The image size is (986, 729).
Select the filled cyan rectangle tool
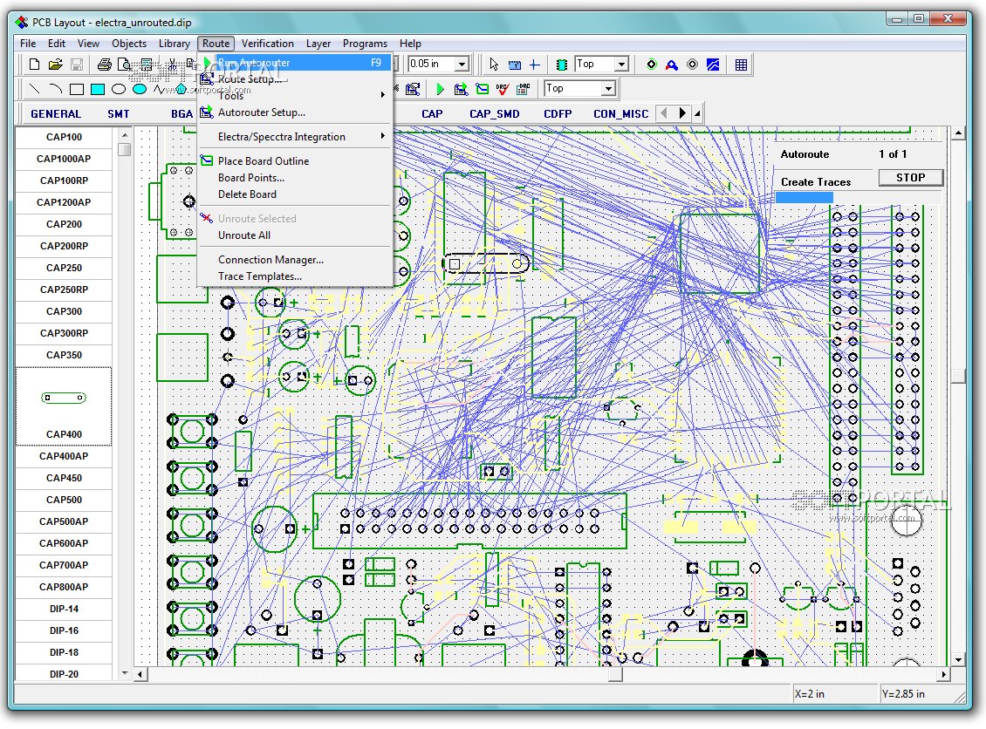tap(98, 89)
